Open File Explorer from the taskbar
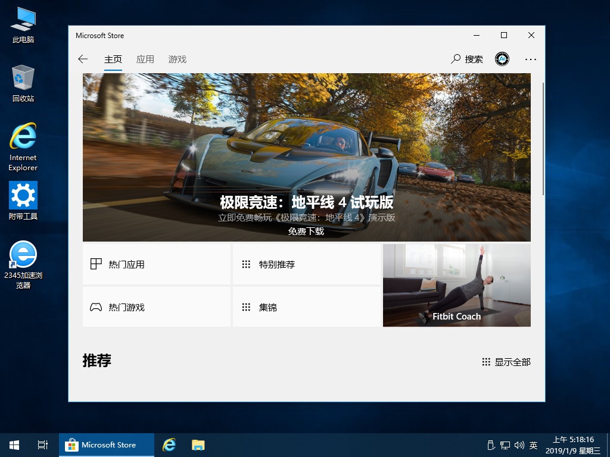 (198, 445)
